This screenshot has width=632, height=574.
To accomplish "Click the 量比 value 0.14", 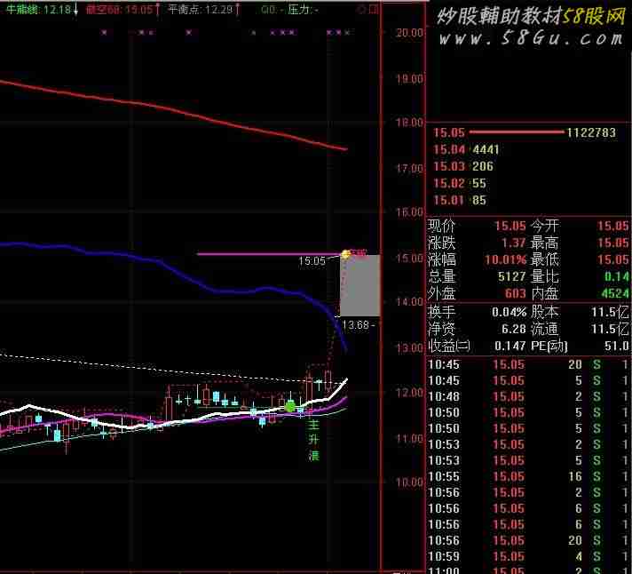I will click(x=617, y=276).
